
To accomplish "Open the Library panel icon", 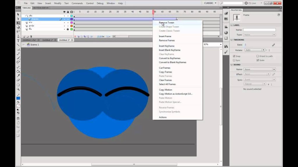I will [x=226, y=46].
